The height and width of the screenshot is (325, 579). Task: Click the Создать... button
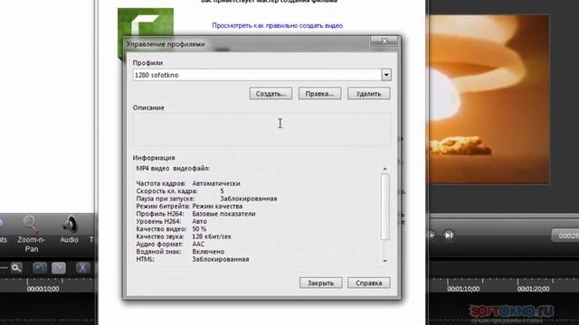pyautogui.click(x=271, y=94)
